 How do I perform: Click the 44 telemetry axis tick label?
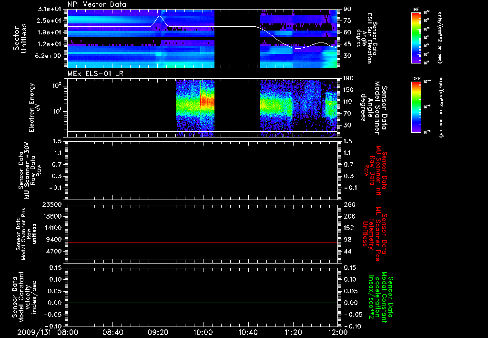347,251
